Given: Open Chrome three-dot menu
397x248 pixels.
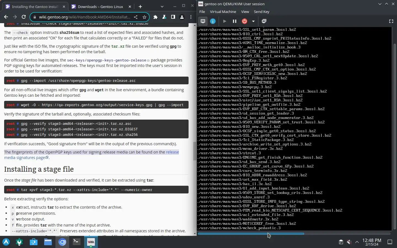Looking at the screenshot, I should pos(191,17).
